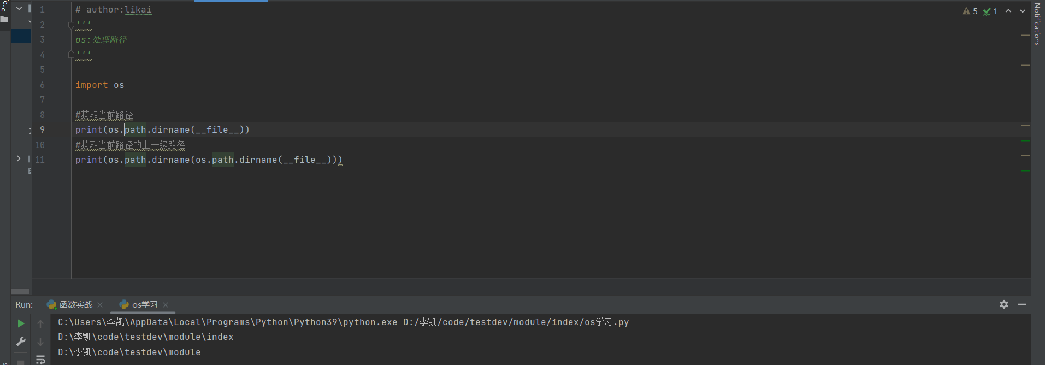Click the down arrow in Run panel

click(x=40, y=342)
